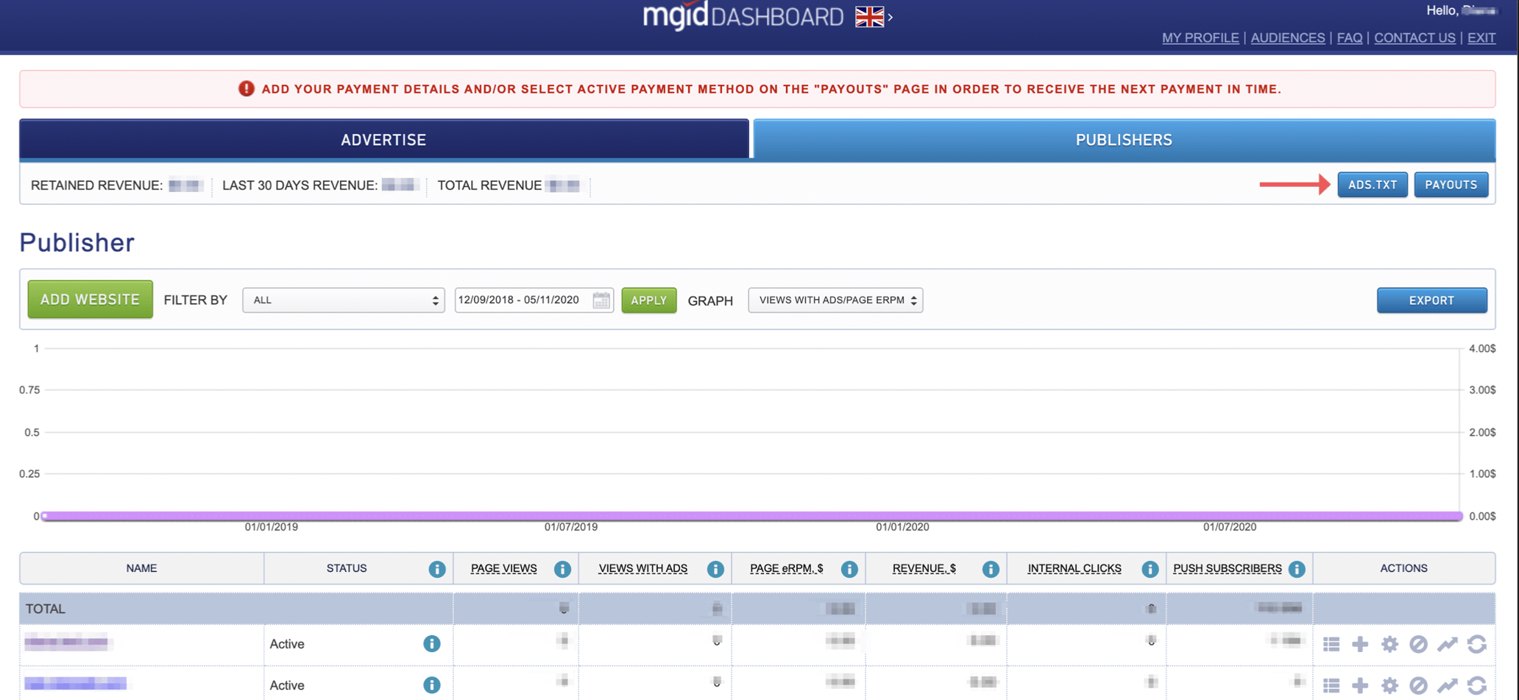Open the FILTER BY dropdown
Screen dimensions: 1519x700
pos(343,300)
